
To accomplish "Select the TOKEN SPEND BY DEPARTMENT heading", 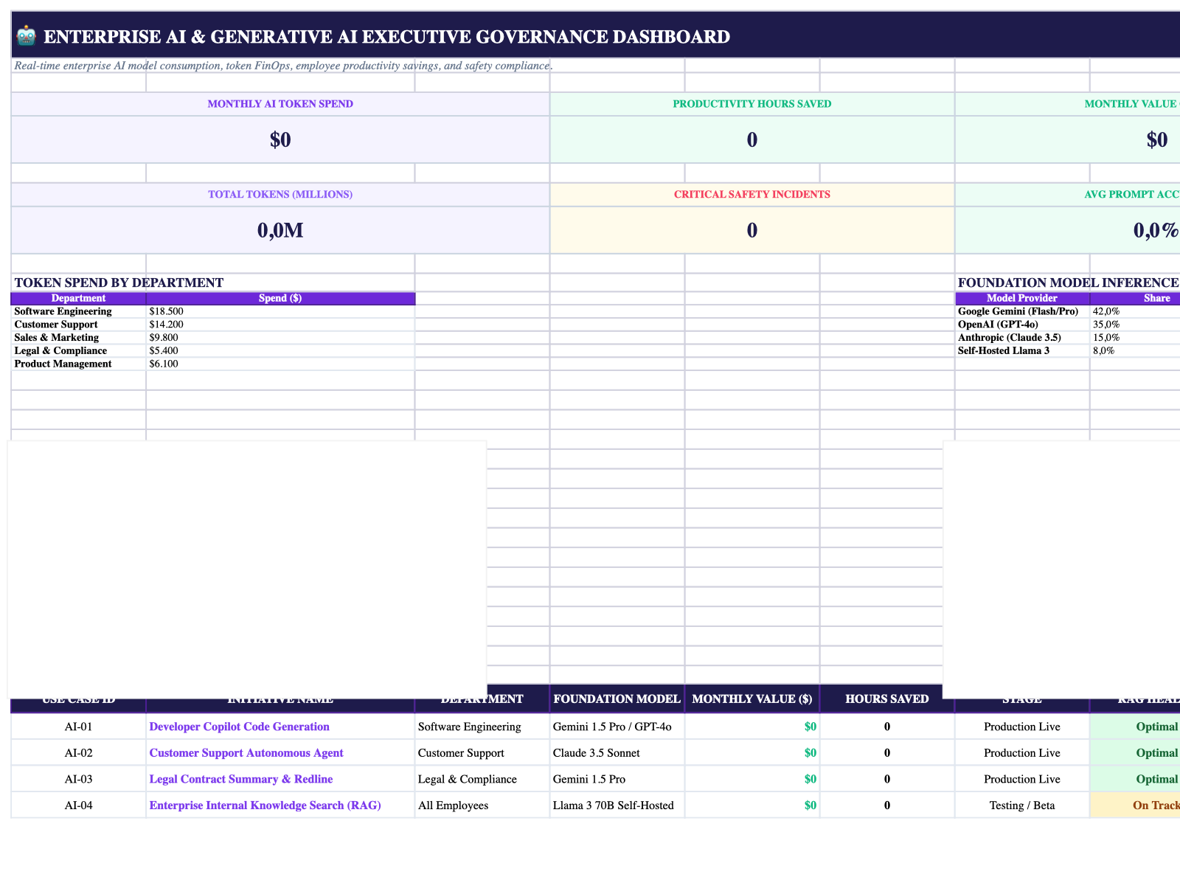I will tap(119, 283).
